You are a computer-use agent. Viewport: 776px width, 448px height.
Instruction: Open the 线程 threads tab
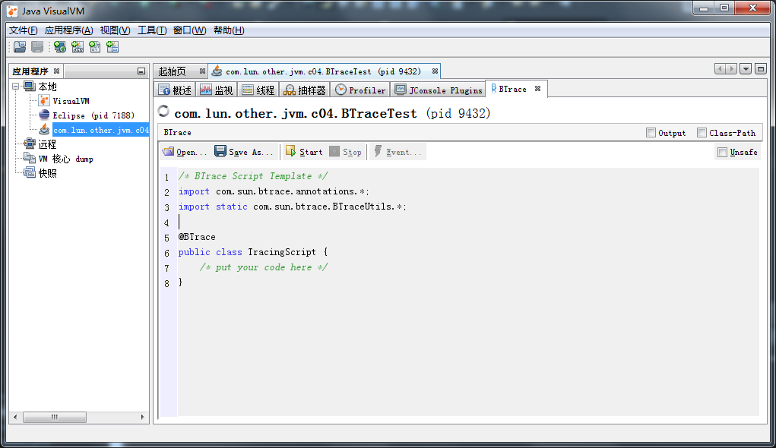click(x=258, y=90)
